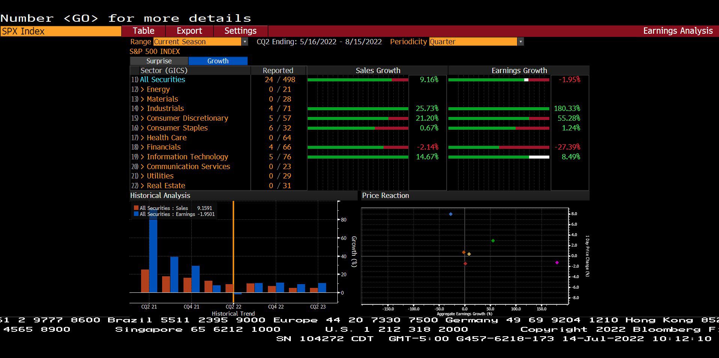Click the Earnings Growth column header
This screenshot has width=719, height=358.
coord(519,70)
